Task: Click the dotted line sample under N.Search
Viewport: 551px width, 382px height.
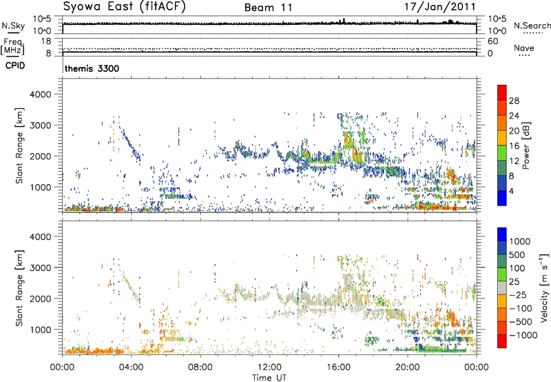Action: click(x=532, y=33)
